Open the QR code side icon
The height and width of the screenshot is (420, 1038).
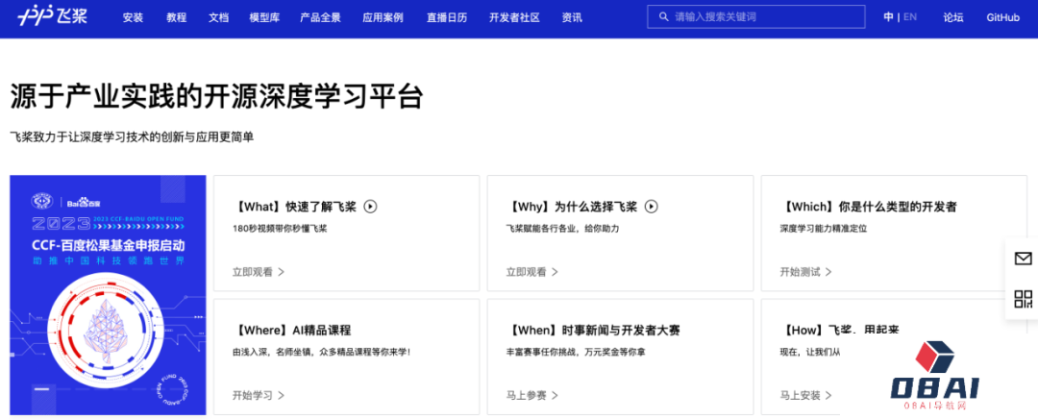(x=1023, y=299)
